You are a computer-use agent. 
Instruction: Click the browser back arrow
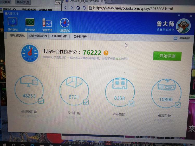point(66,8)
